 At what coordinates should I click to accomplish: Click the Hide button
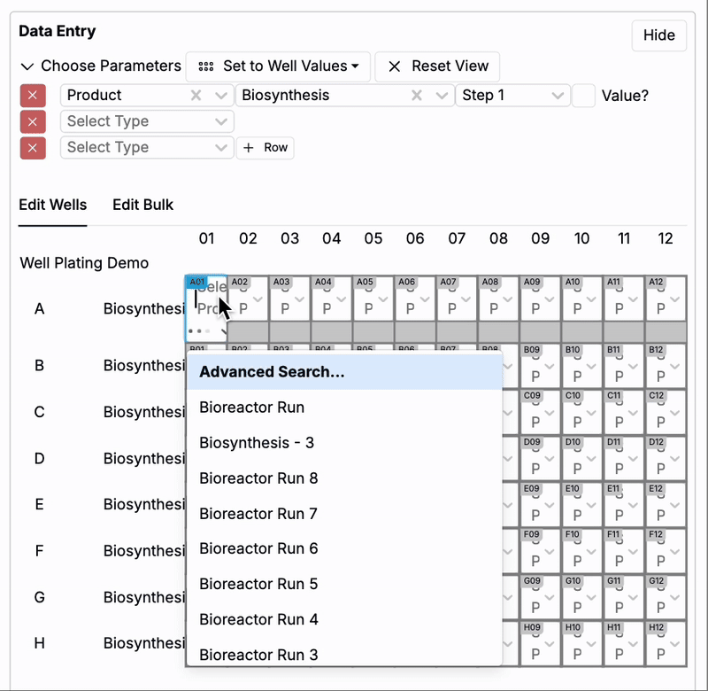coord(658,35)
